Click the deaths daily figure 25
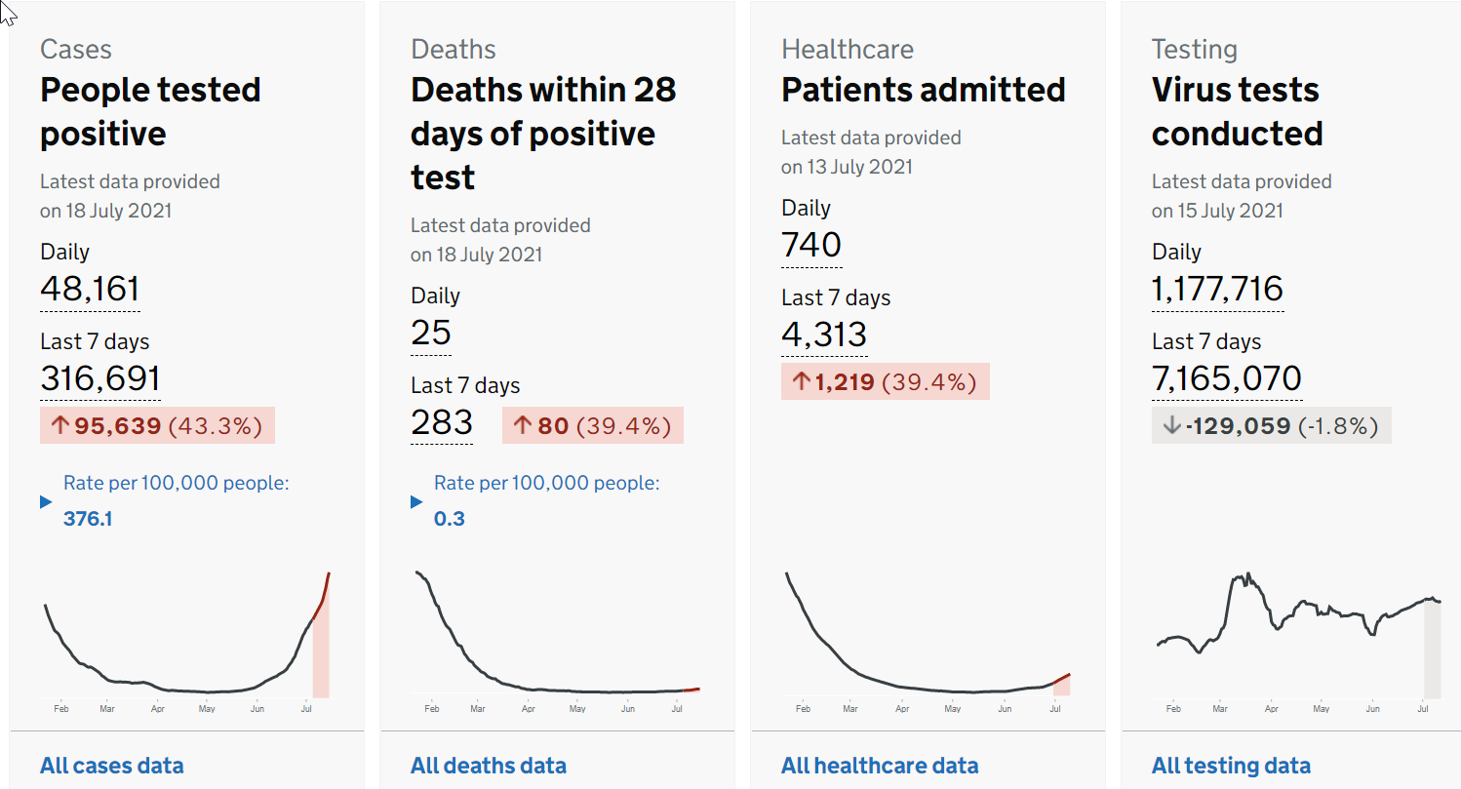Screen dimensions: 1461x789 click(x=431, y=333)
